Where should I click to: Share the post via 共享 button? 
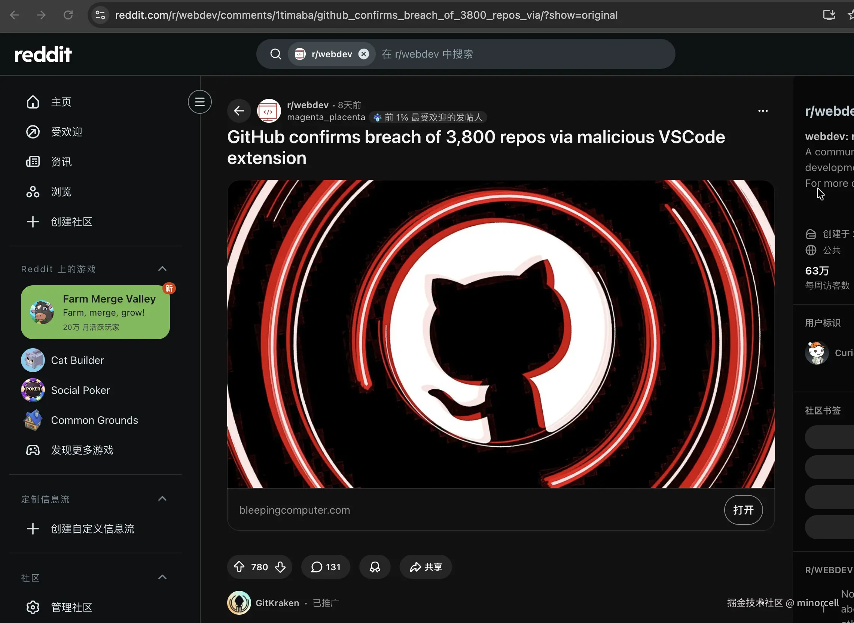(x=426, y=566)
